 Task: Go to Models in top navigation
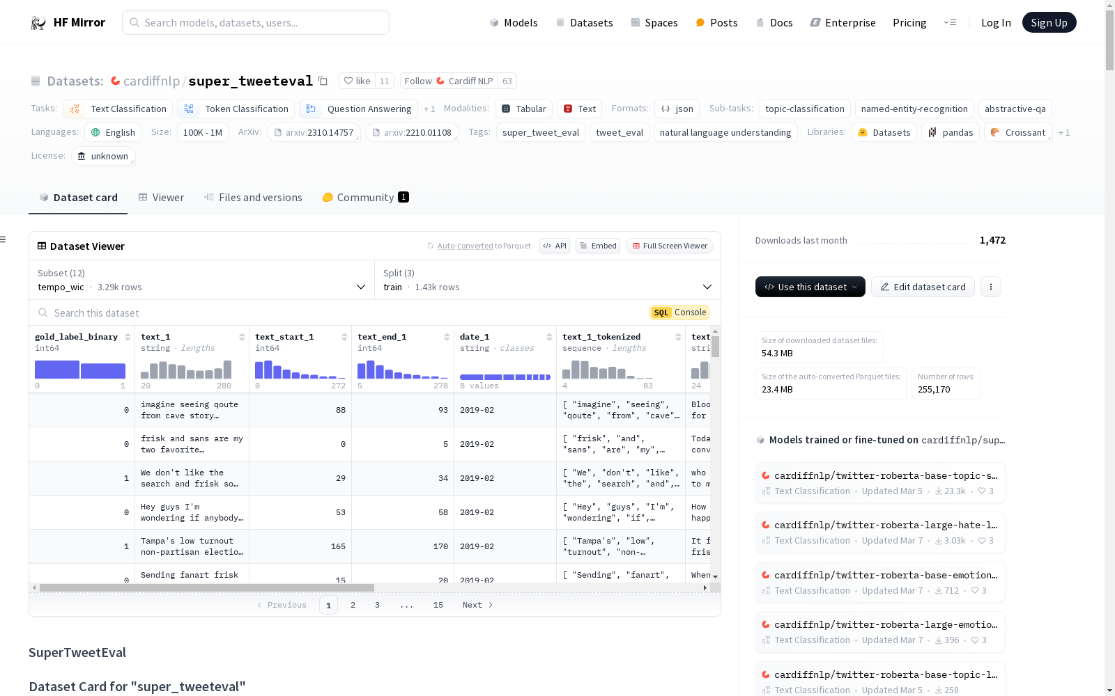514,22
